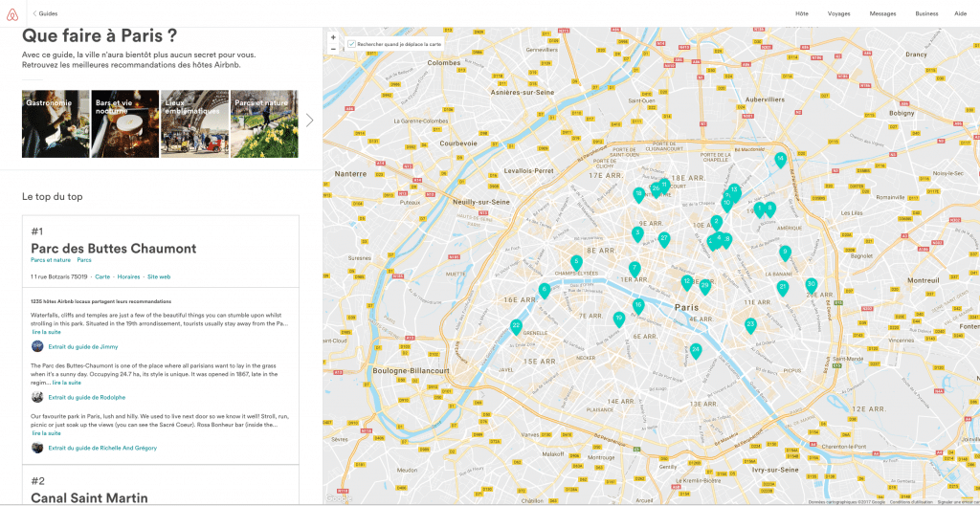Select map marker number 22
Viewport: 980px width, 506px height.
pyautogui.click(x=516, y=327)
